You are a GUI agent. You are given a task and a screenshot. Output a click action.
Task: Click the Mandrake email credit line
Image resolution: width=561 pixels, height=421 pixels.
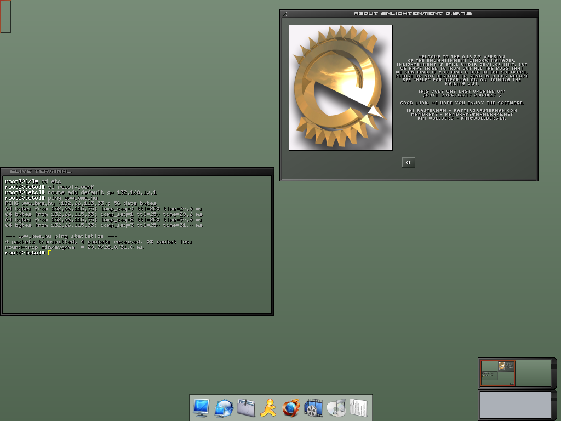[461, 114]
